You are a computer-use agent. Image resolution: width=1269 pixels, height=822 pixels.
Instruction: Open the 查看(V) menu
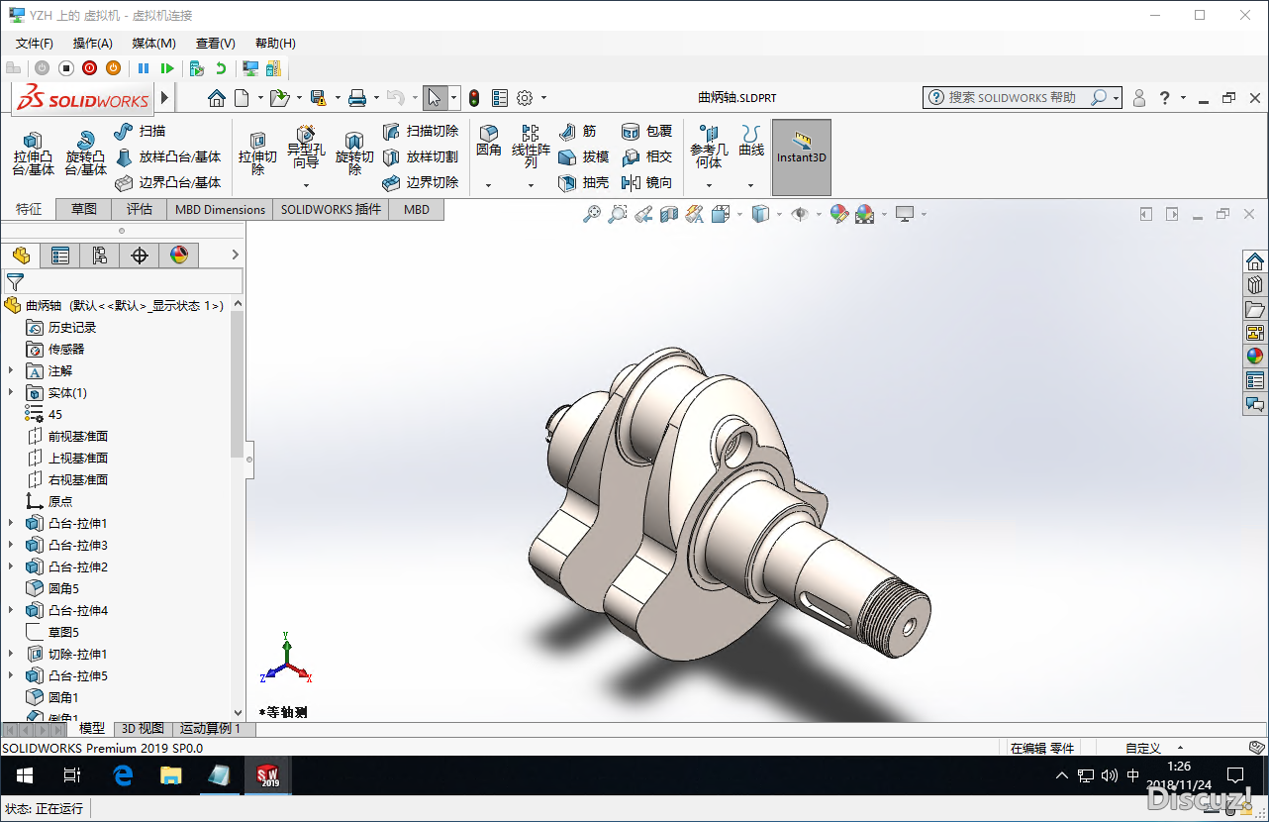215,43
